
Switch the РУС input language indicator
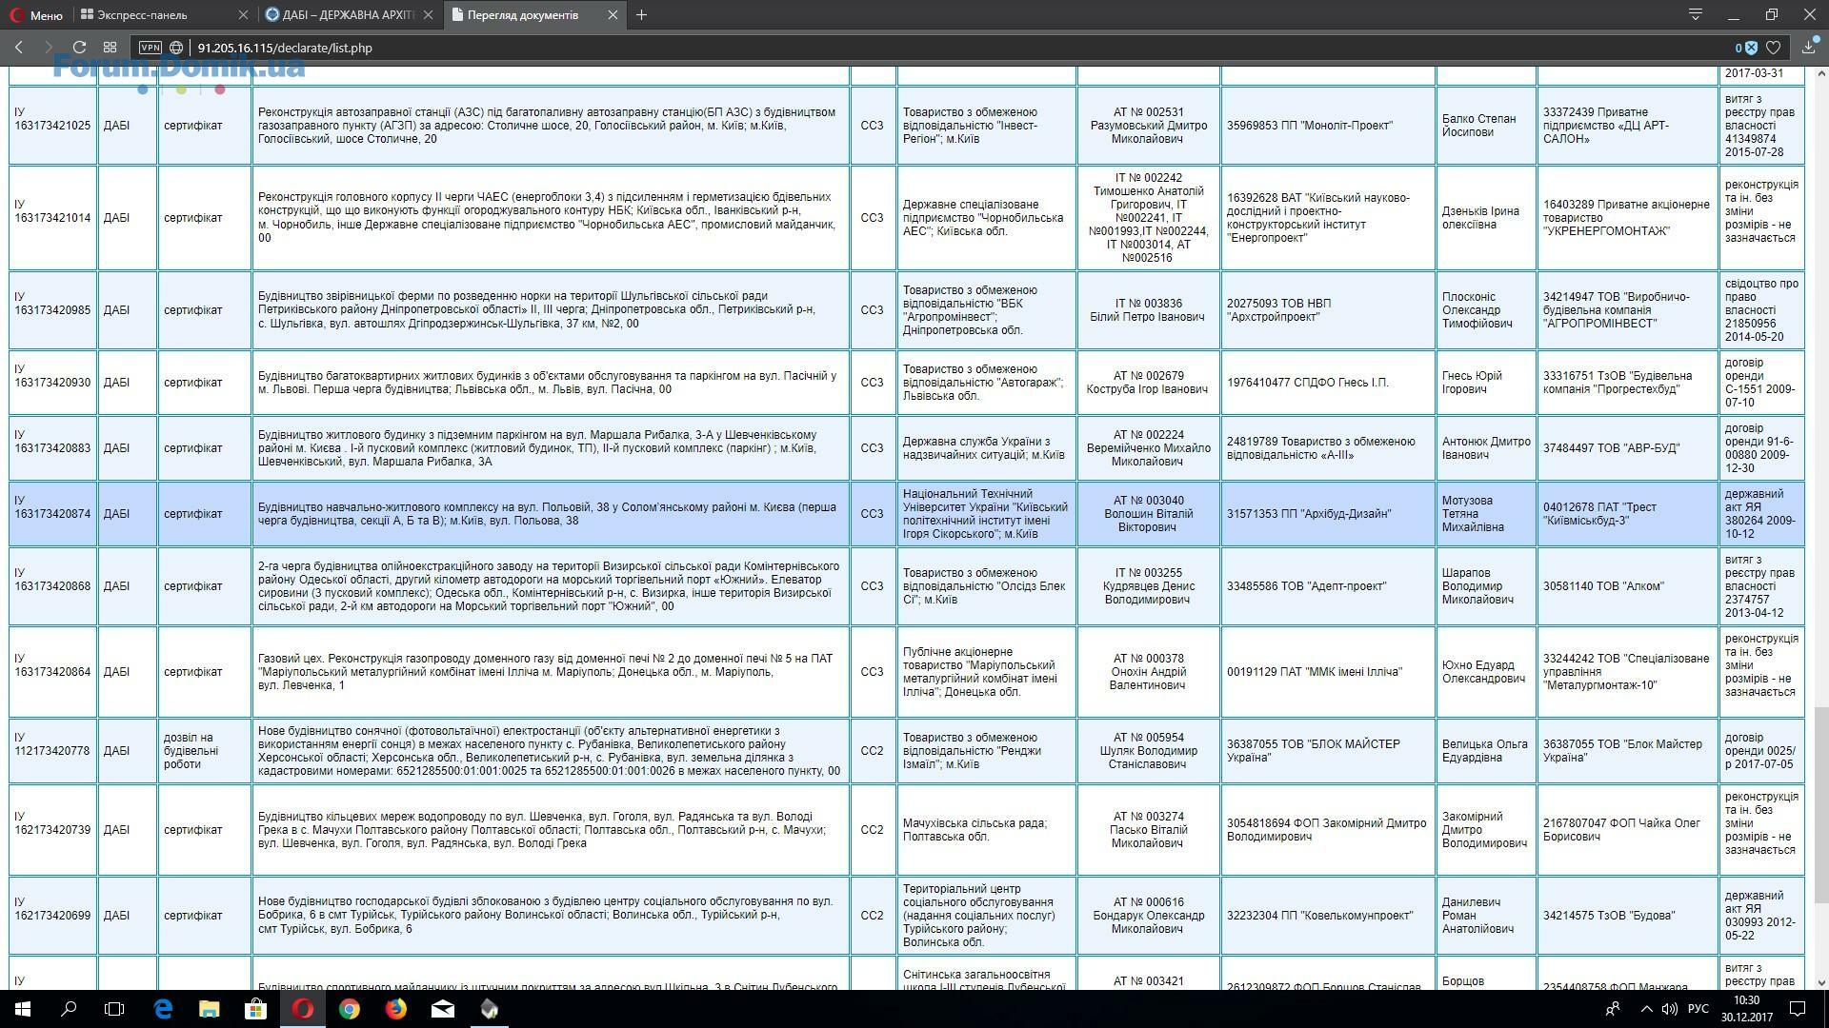point(1698,1008)
